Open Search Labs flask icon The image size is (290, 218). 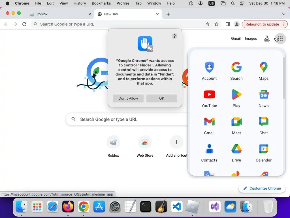[x=266, y=39]
